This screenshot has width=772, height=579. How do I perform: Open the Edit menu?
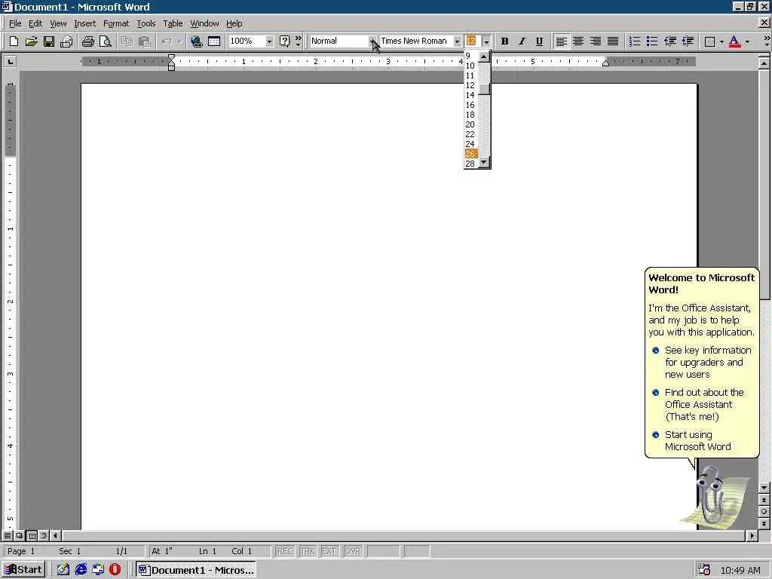point(35,23)
